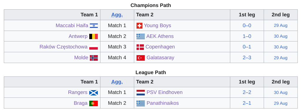This screenshot has height=110, width=301.
Task: Open the Galatasaray team link
Action: pyautogui.click(x=160, y=57)
